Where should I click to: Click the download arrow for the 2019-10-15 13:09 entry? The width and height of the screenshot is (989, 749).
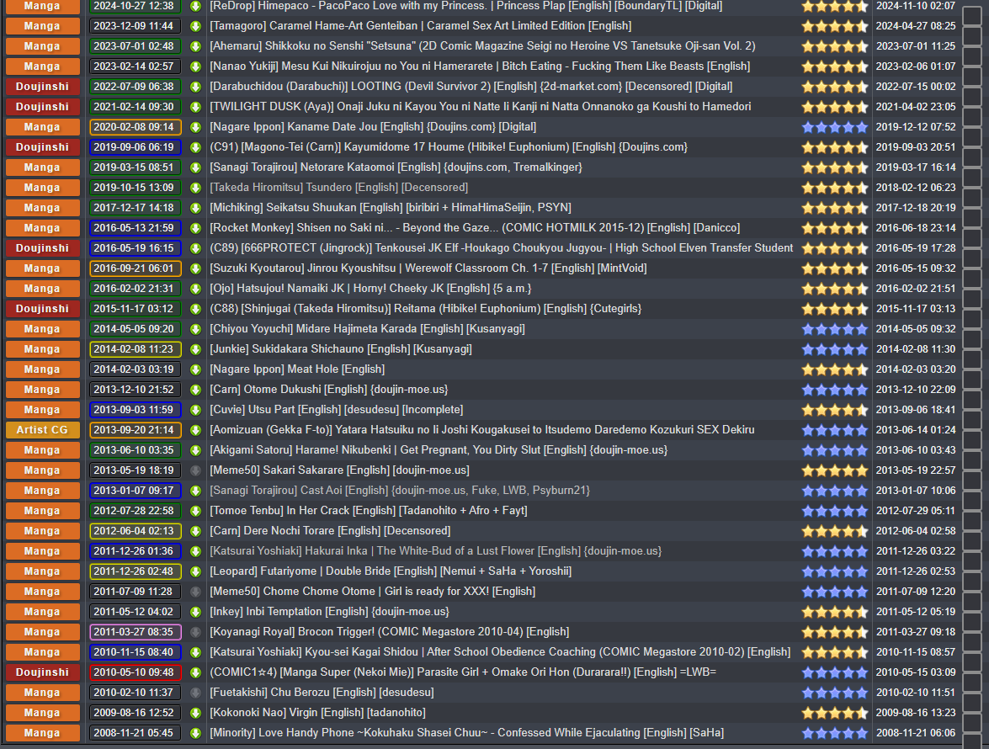coord(195,188)
